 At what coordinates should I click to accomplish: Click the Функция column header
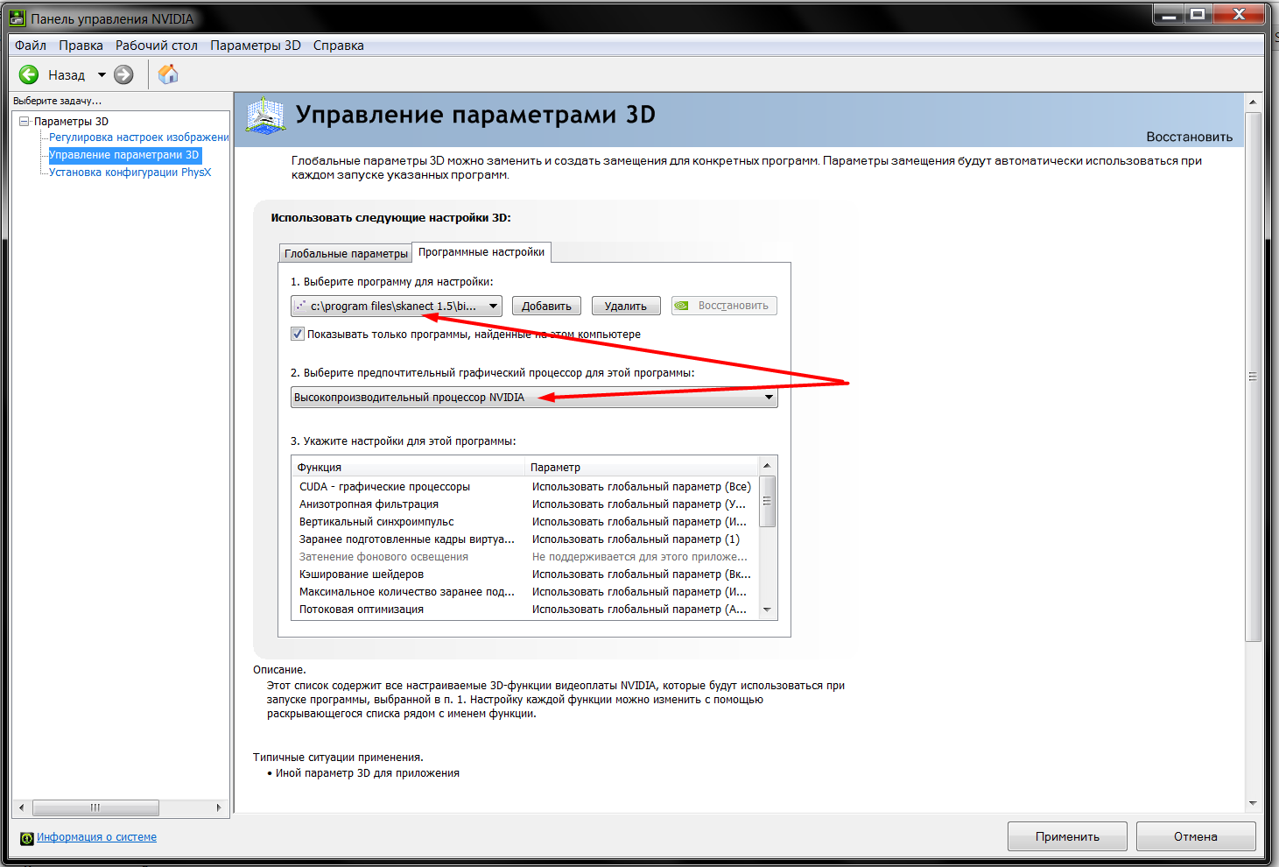pos(408,467)
